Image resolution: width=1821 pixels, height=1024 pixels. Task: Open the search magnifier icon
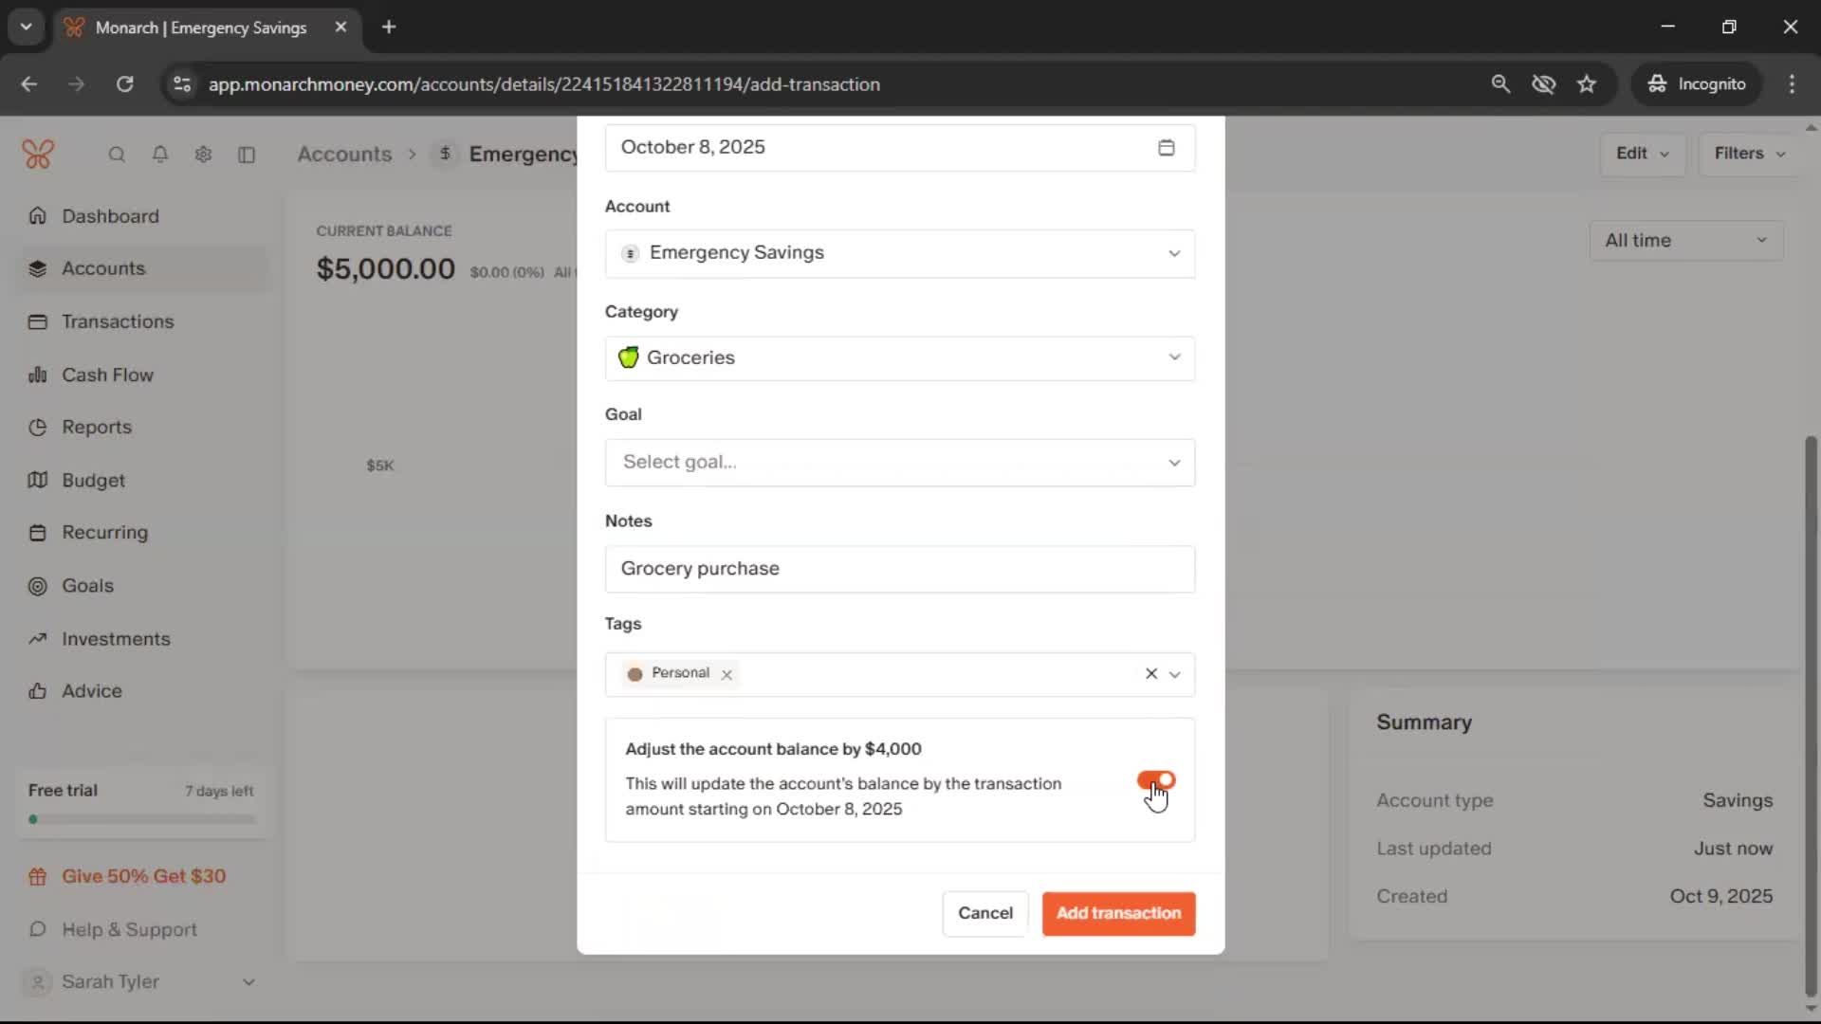[x=117, y=155]
